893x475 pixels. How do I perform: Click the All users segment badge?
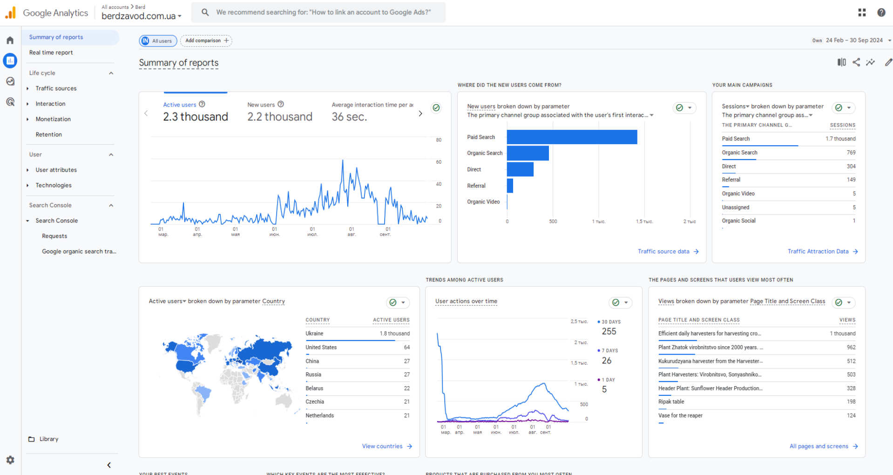click(x=158, y=41)
